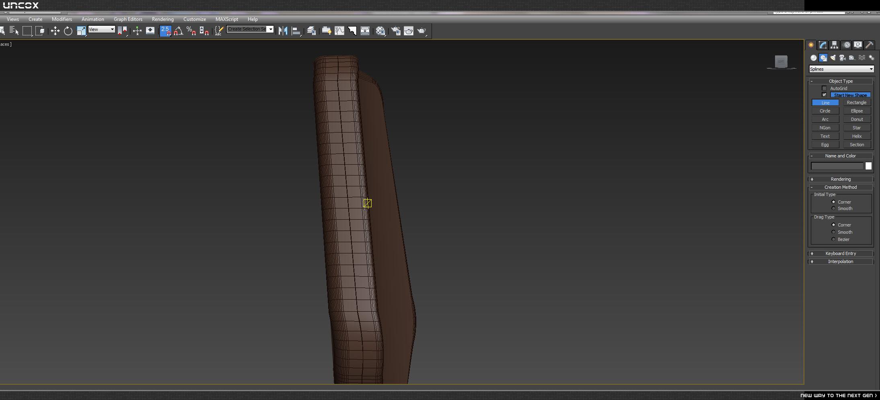
Task: Open the Splines category dropdown
Action: tap(841, 69)
